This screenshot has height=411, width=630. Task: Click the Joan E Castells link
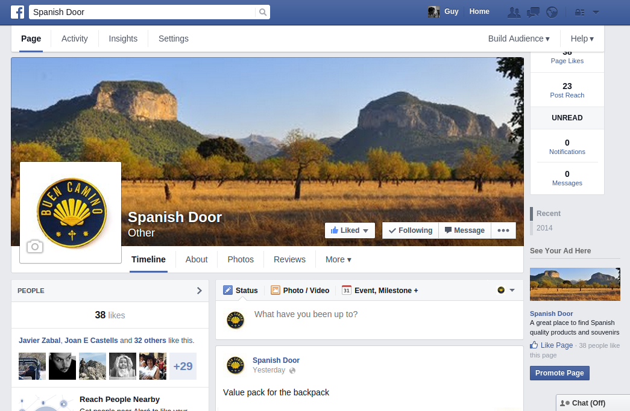[x=91, y=341]
